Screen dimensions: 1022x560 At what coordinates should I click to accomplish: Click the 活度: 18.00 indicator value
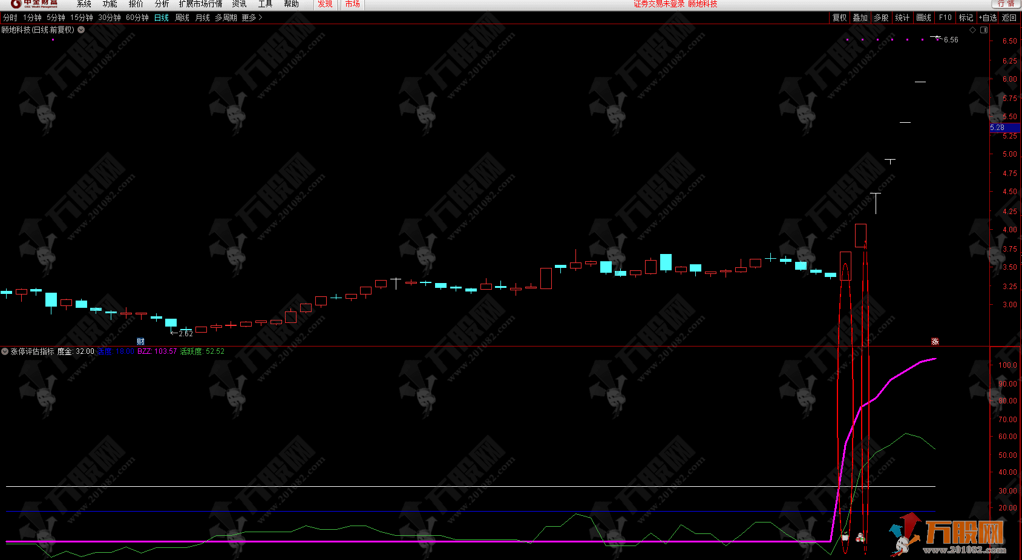(116, 351)
